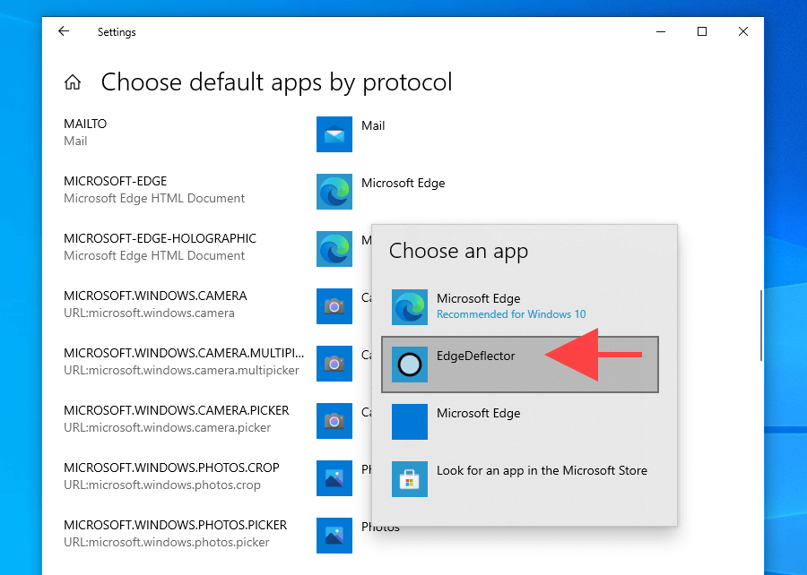Close the Settings window
The height and width of the screenshot is (575, 807).
pos(743,32)
